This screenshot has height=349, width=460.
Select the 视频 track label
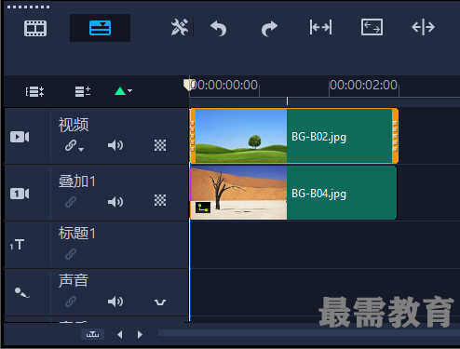tap(74, 125)
